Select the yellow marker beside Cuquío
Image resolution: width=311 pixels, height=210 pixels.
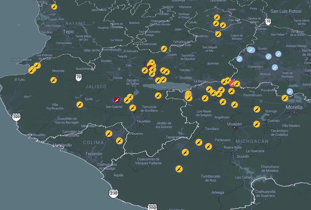pos(164,49)
